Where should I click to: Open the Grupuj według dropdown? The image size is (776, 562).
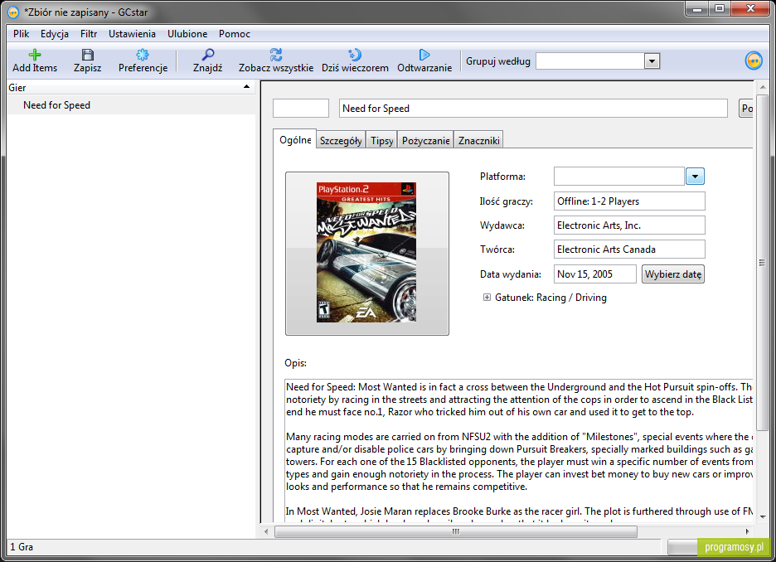tap(652, 61)
